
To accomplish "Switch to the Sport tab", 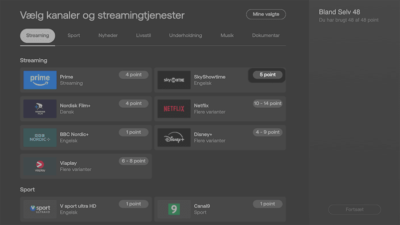I will click(x=74, y=36).
